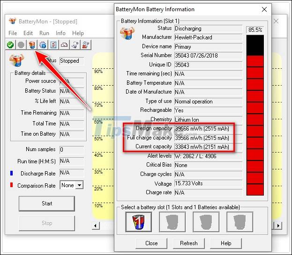Click the Hewlett-Packard manufacturer value

[208, 37]
